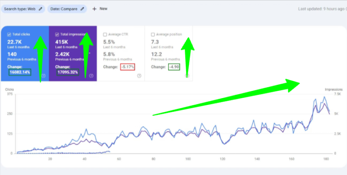
Task: Click the Impressions axis label on chart
Action: [x=333, y=90]
